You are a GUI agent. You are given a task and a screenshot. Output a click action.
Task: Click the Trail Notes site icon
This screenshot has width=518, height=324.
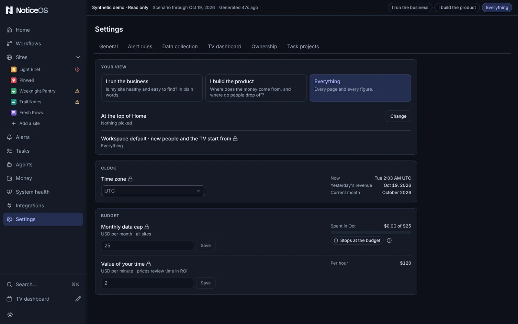14,102
